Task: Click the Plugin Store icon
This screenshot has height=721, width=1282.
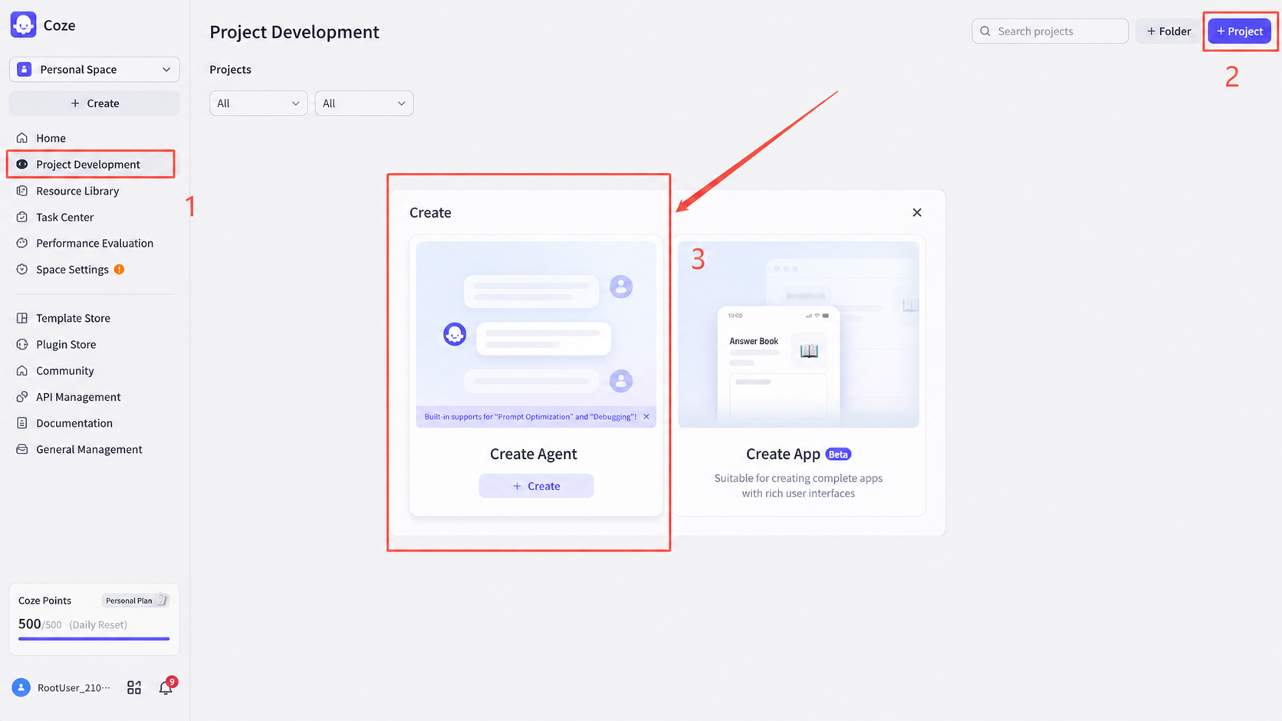Action: pyautogui.click(x=22, y=344)
